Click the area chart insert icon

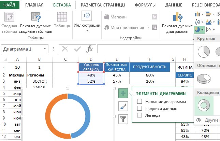coord(209,22)
